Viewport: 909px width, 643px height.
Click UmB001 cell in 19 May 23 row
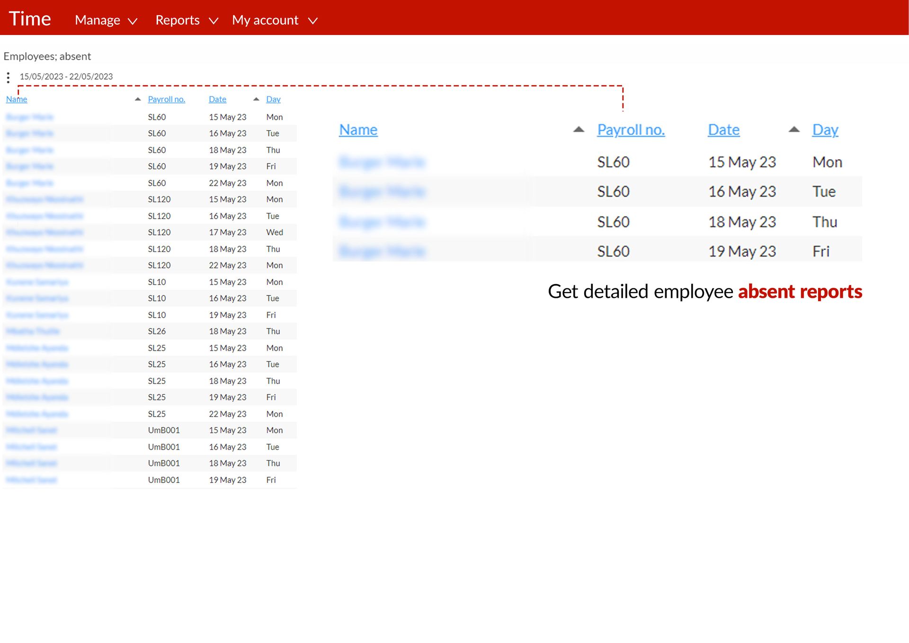164,480
